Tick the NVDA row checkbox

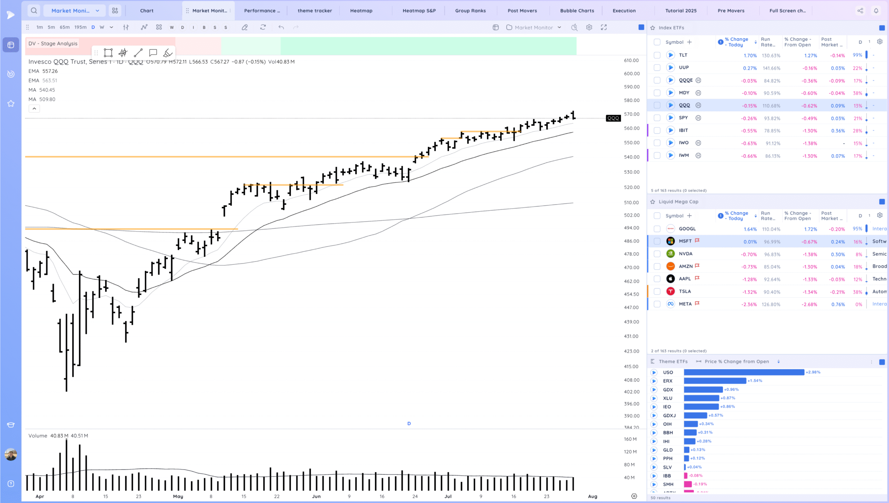pos(657,254)
